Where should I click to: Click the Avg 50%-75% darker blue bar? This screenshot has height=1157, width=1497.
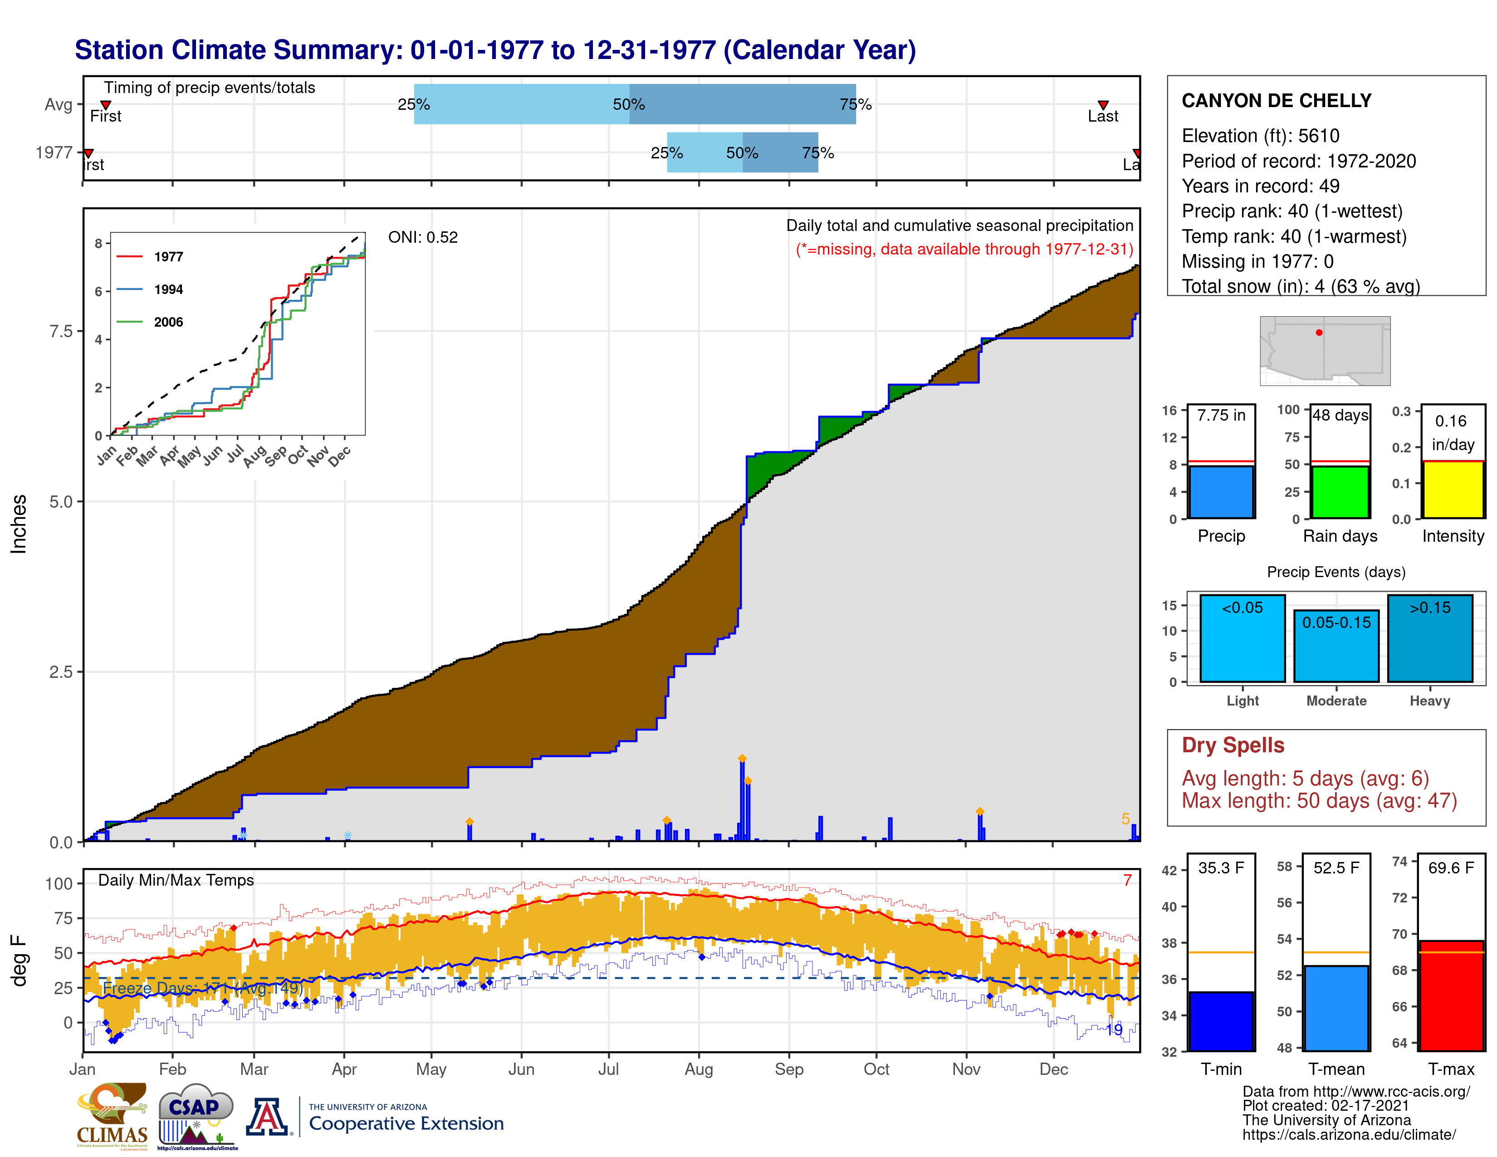[x=742, y=104]
